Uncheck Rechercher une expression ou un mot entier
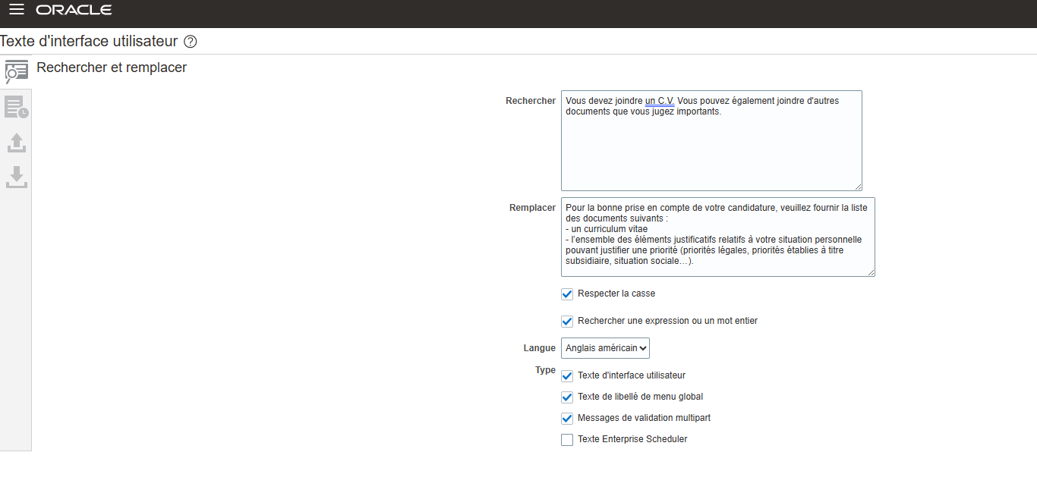Image resolution: width=1037 pixels, height=493 pixels. [567, 322]
